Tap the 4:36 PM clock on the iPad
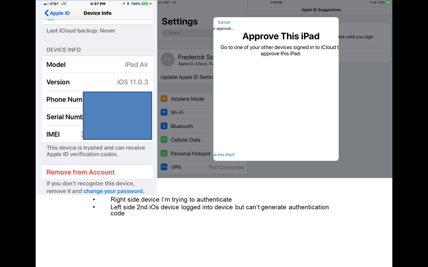Viewport: 428px width, 267px height. click(276, 2)
